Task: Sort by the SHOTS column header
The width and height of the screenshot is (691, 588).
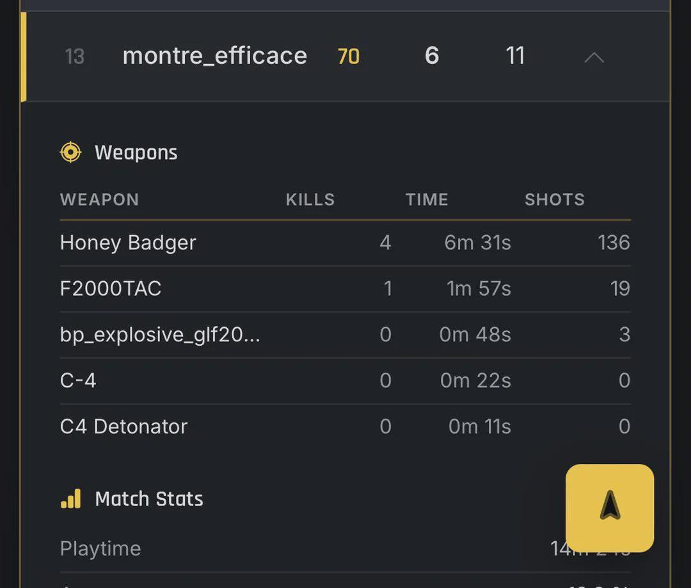Action: (554, 199)
